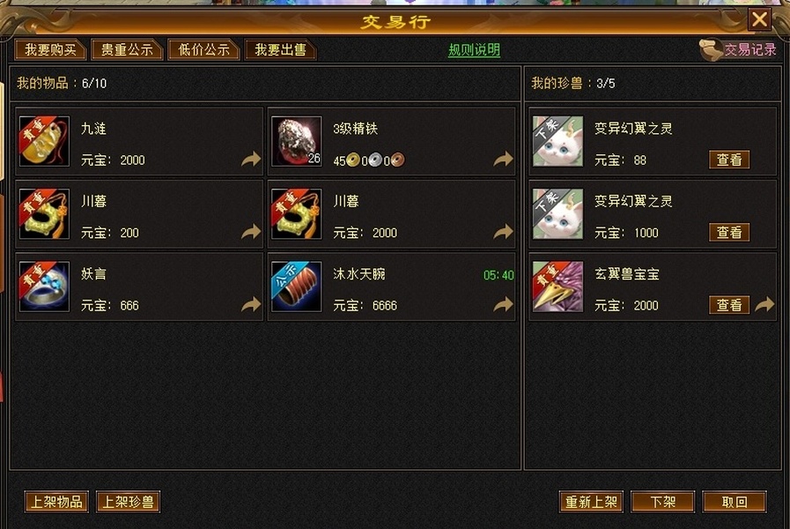This screenshot has height=529, width=790.
Task: Open the 贵重公示 tab
Action: click(x=127, y=50)
